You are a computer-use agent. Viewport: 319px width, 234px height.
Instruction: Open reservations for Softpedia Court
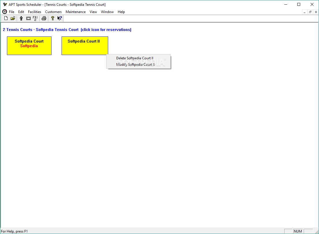tap(29, 46)
